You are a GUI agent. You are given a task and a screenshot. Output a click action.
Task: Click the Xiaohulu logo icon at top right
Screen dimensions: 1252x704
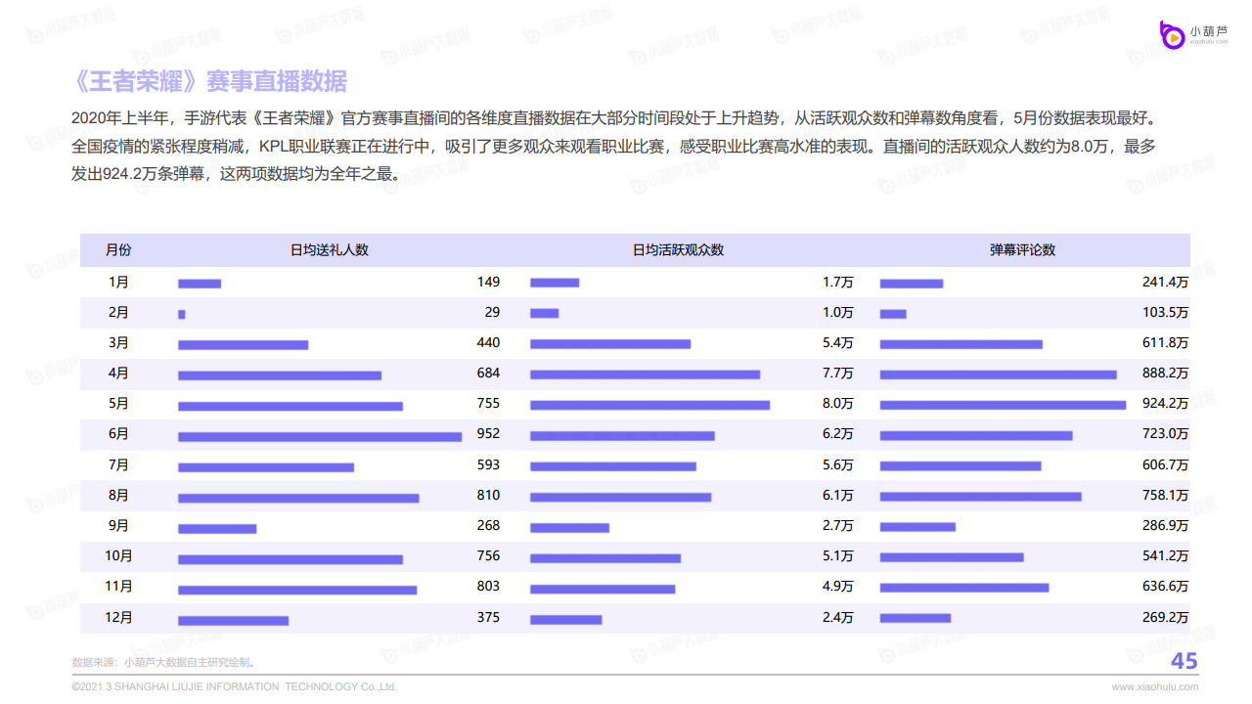tap(1171, 34)
